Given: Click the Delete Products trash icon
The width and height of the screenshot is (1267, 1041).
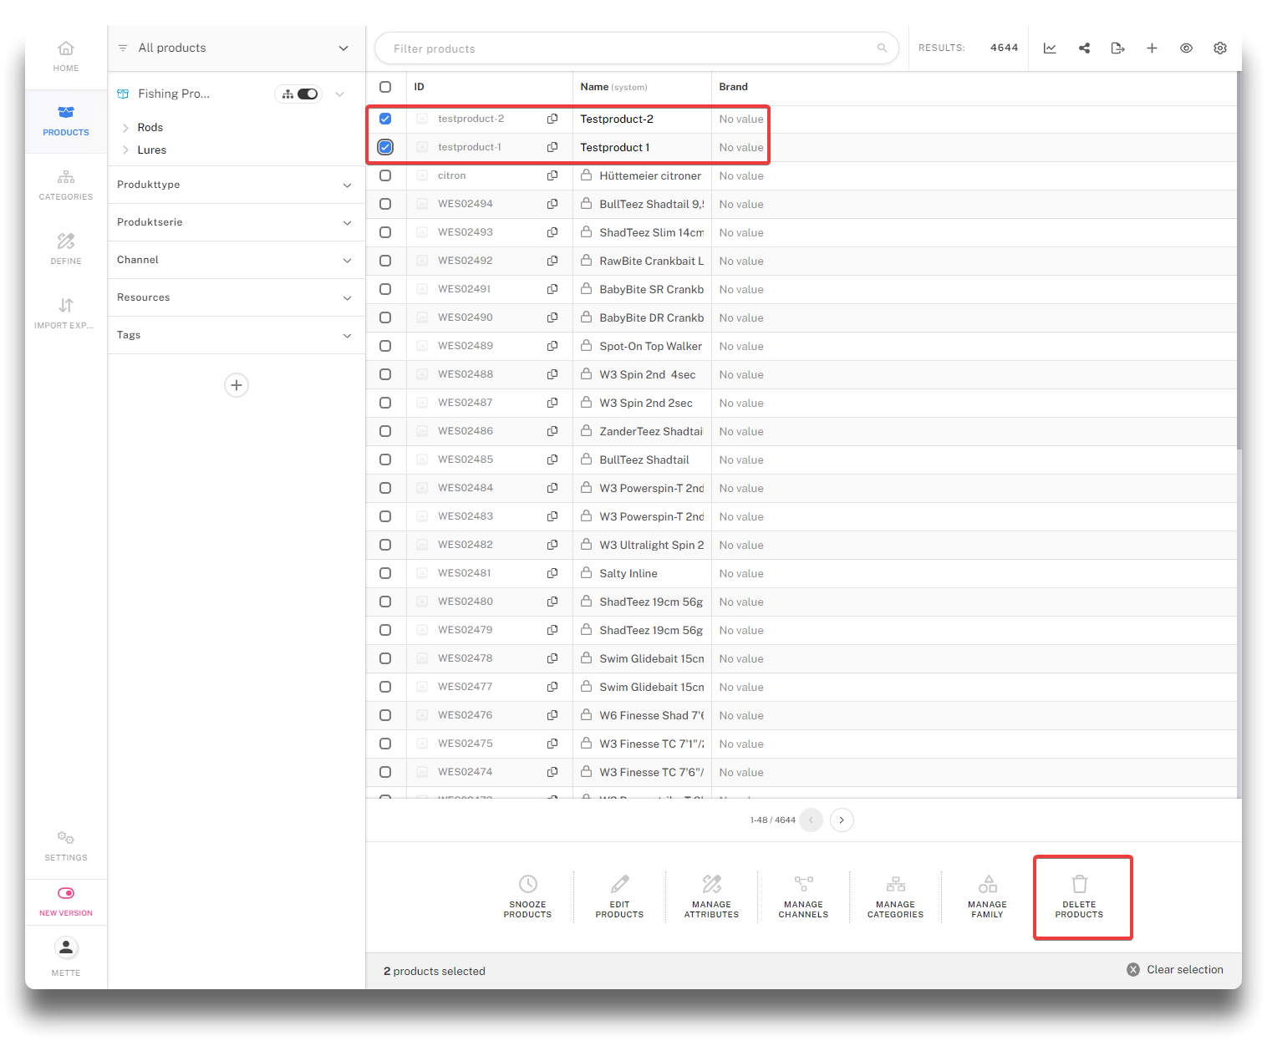Looking at the screenshot, I should (x=1079, y=884).
